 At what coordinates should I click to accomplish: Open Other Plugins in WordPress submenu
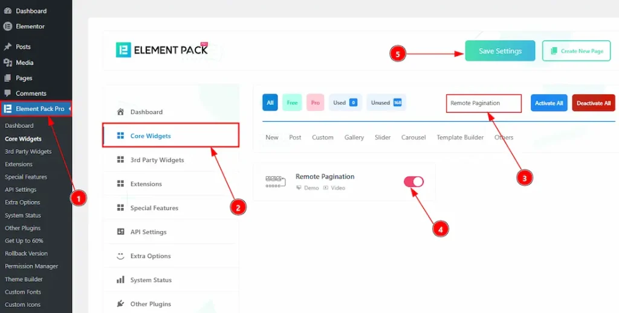tap(22, 228)
